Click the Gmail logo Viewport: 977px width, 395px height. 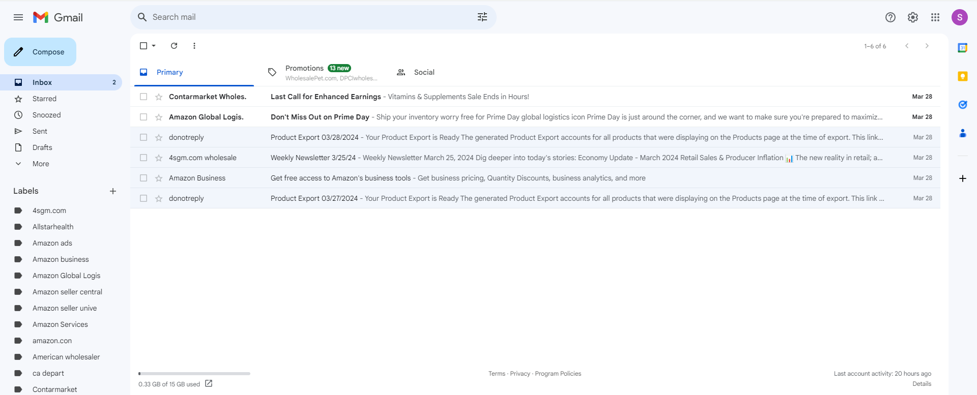pos(58,17)
